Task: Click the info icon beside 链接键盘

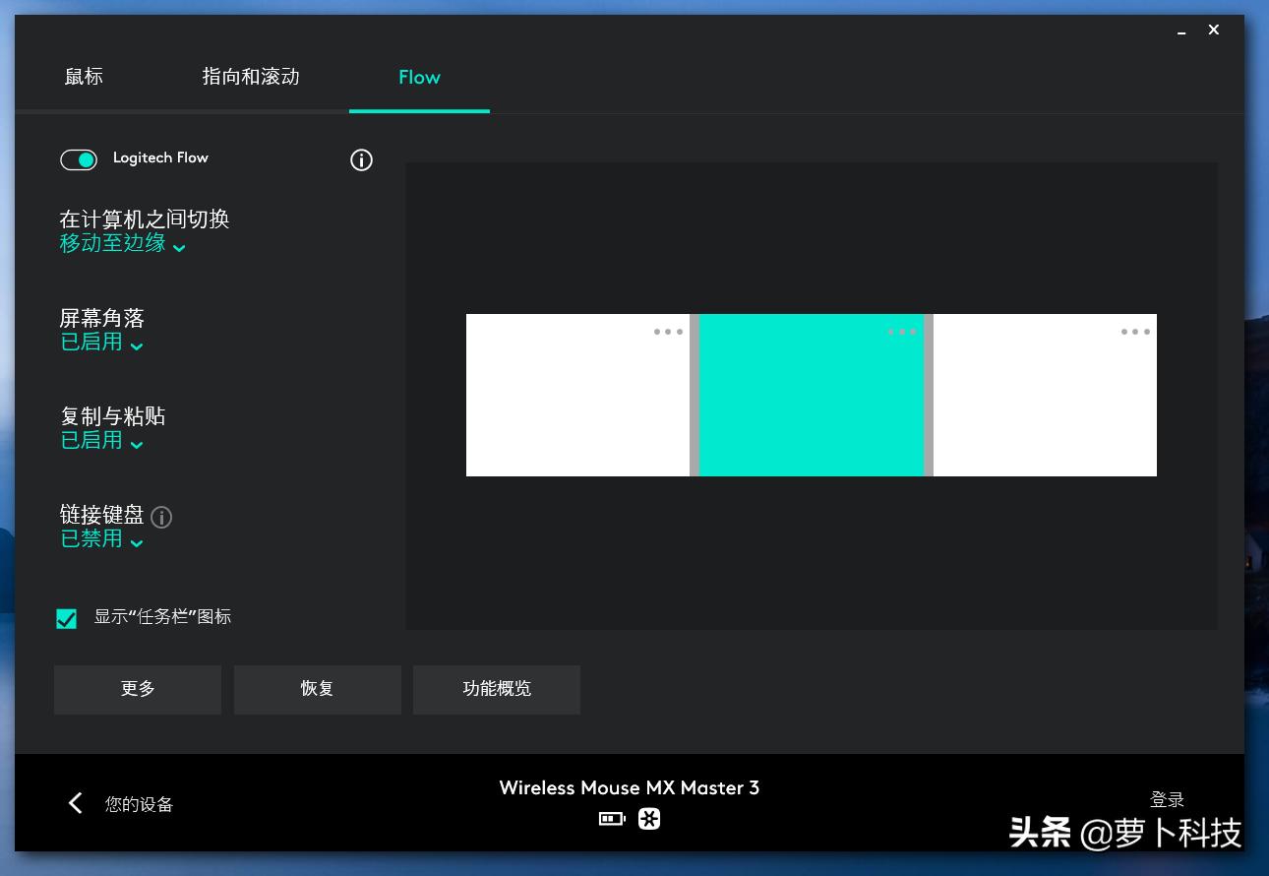Action: (x=160, y=517)
